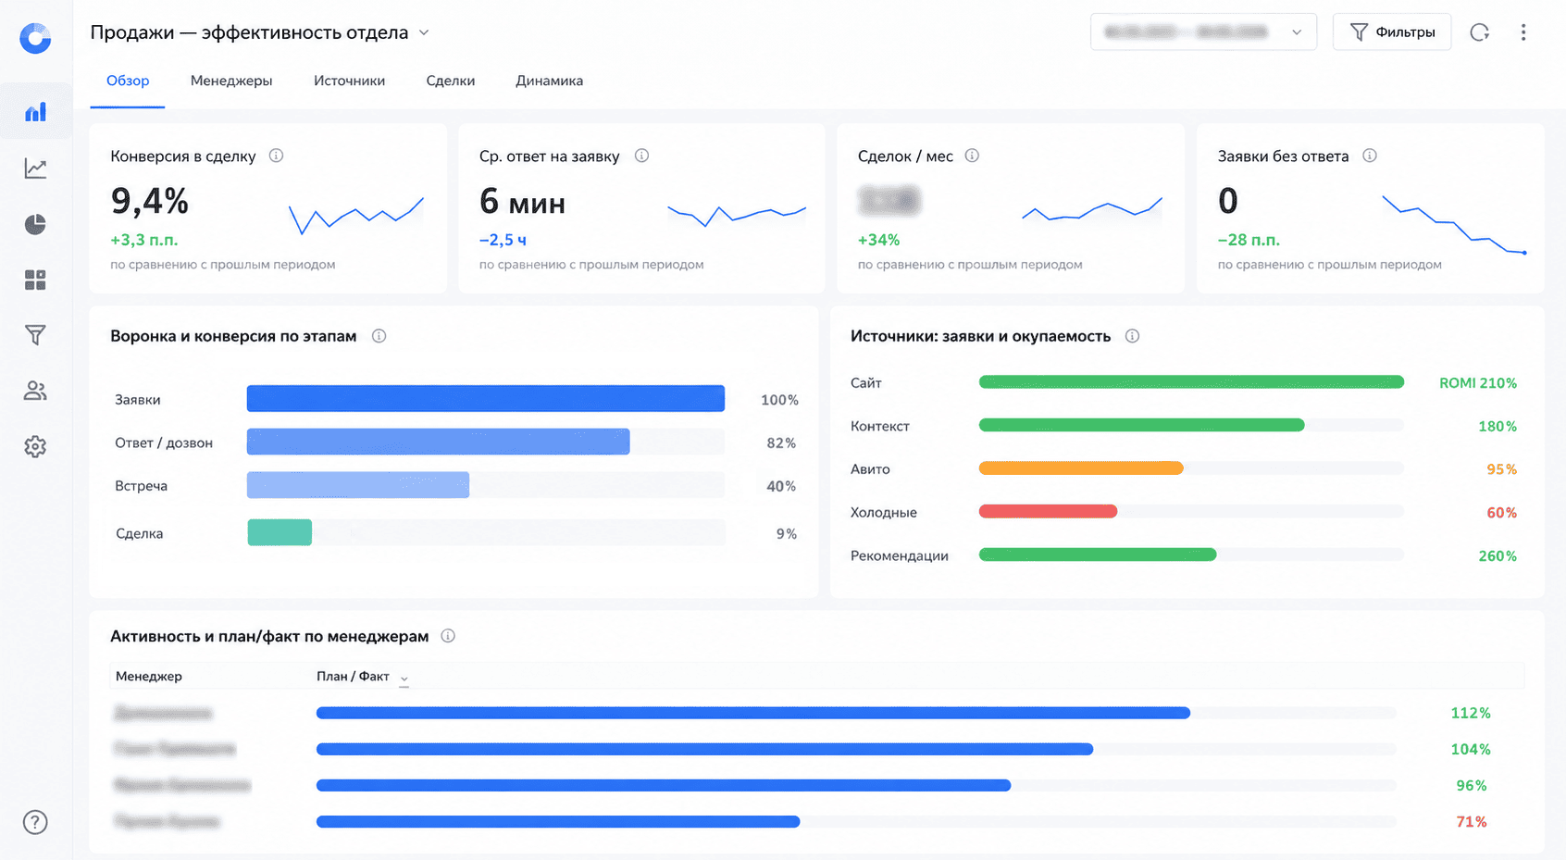Open pie chart reports sidebar icon
The width and height of the screenshot is (1566, 860).
35,224
